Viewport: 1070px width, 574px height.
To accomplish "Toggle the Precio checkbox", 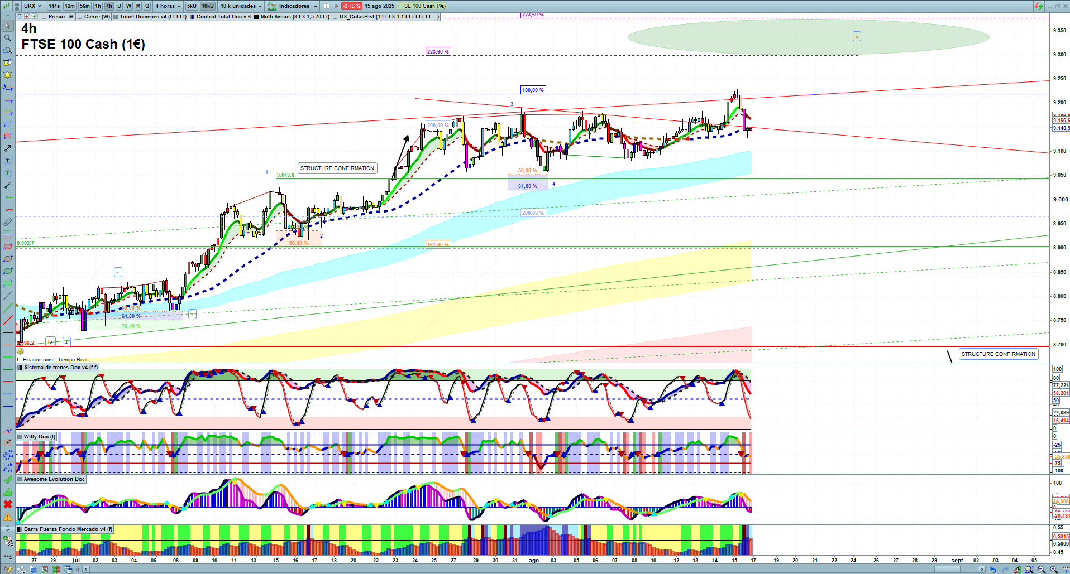I will click(x=44, y=17).
